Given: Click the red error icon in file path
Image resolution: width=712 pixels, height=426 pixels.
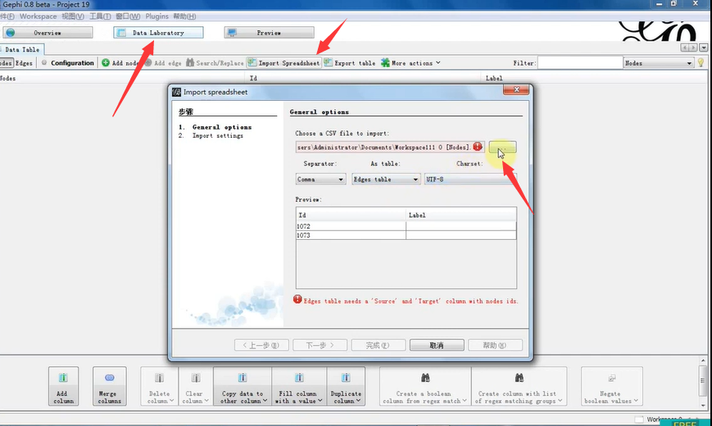Looking at the screenshot, I should pos(477,147).
